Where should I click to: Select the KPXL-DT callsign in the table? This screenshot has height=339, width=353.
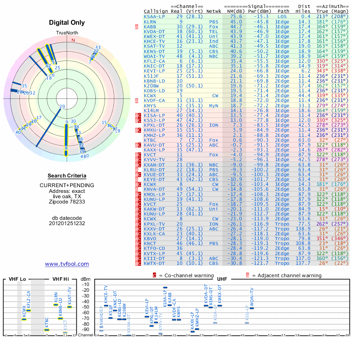coord(154,125)
